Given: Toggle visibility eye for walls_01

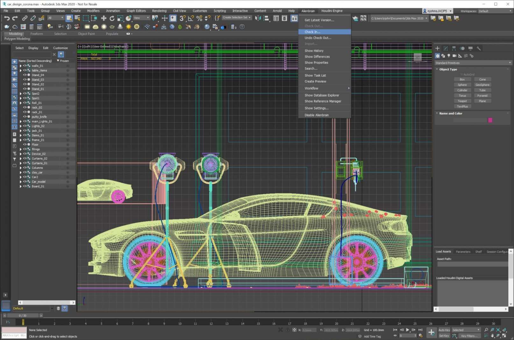Looking at the screenshot, I should pos(25,66).
